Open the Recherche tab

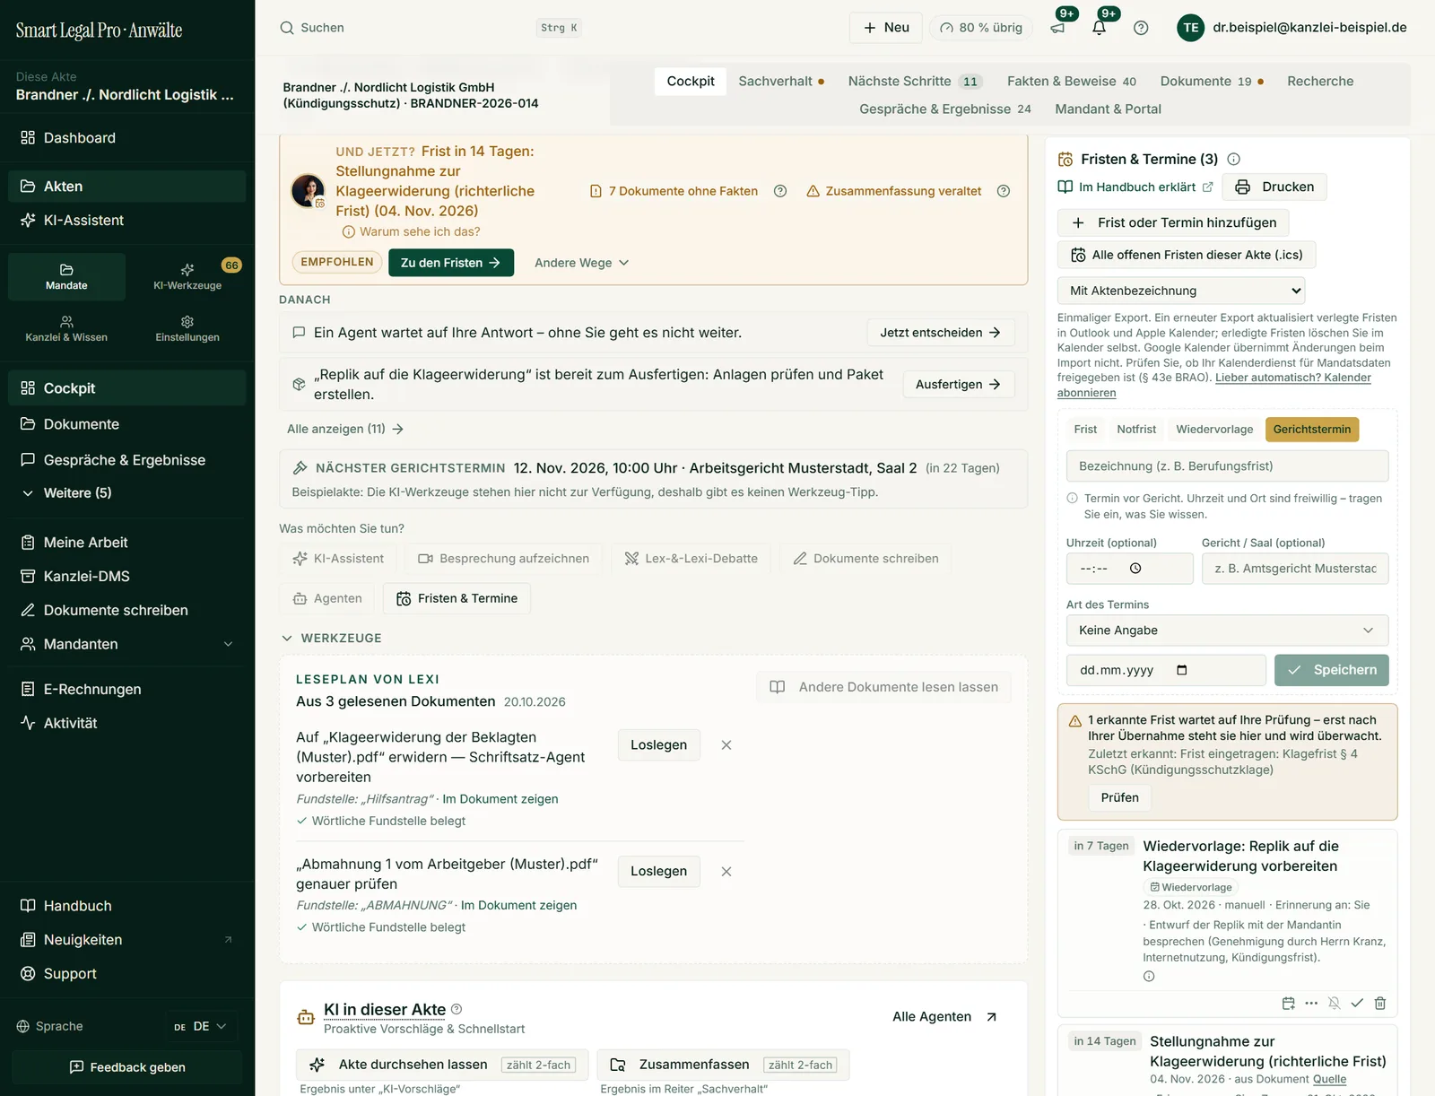tap(1320, 81)
